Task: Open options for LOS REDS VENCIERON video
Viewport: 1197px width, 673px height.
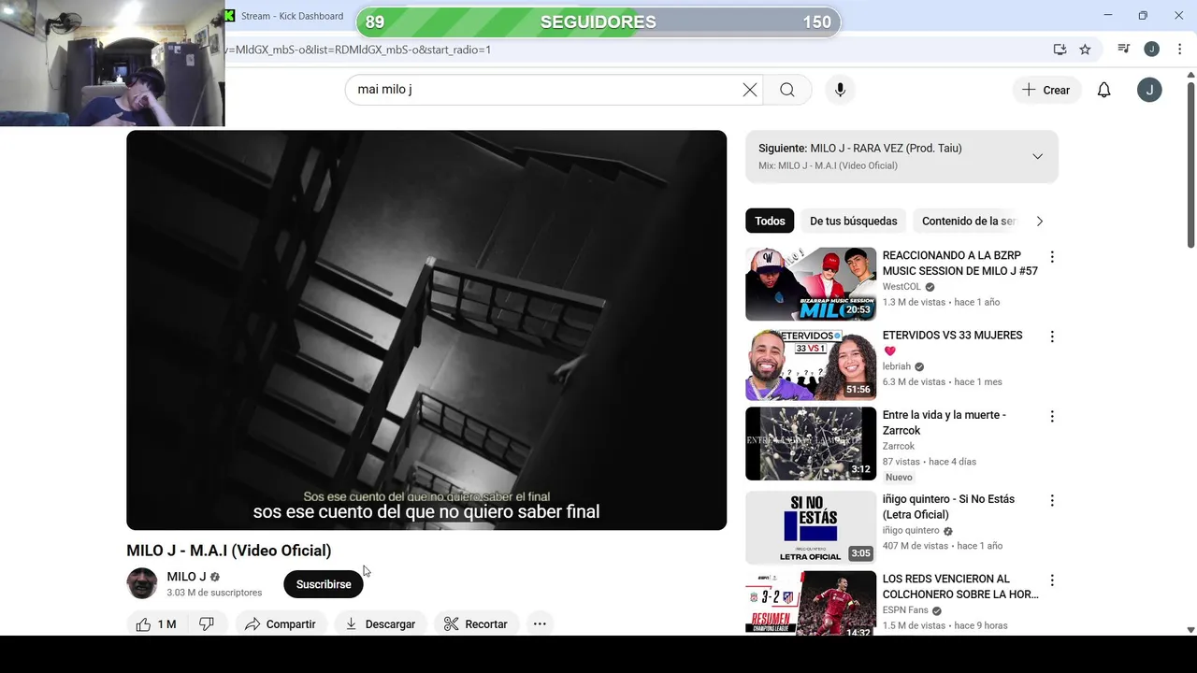Action: point(1052,580)
